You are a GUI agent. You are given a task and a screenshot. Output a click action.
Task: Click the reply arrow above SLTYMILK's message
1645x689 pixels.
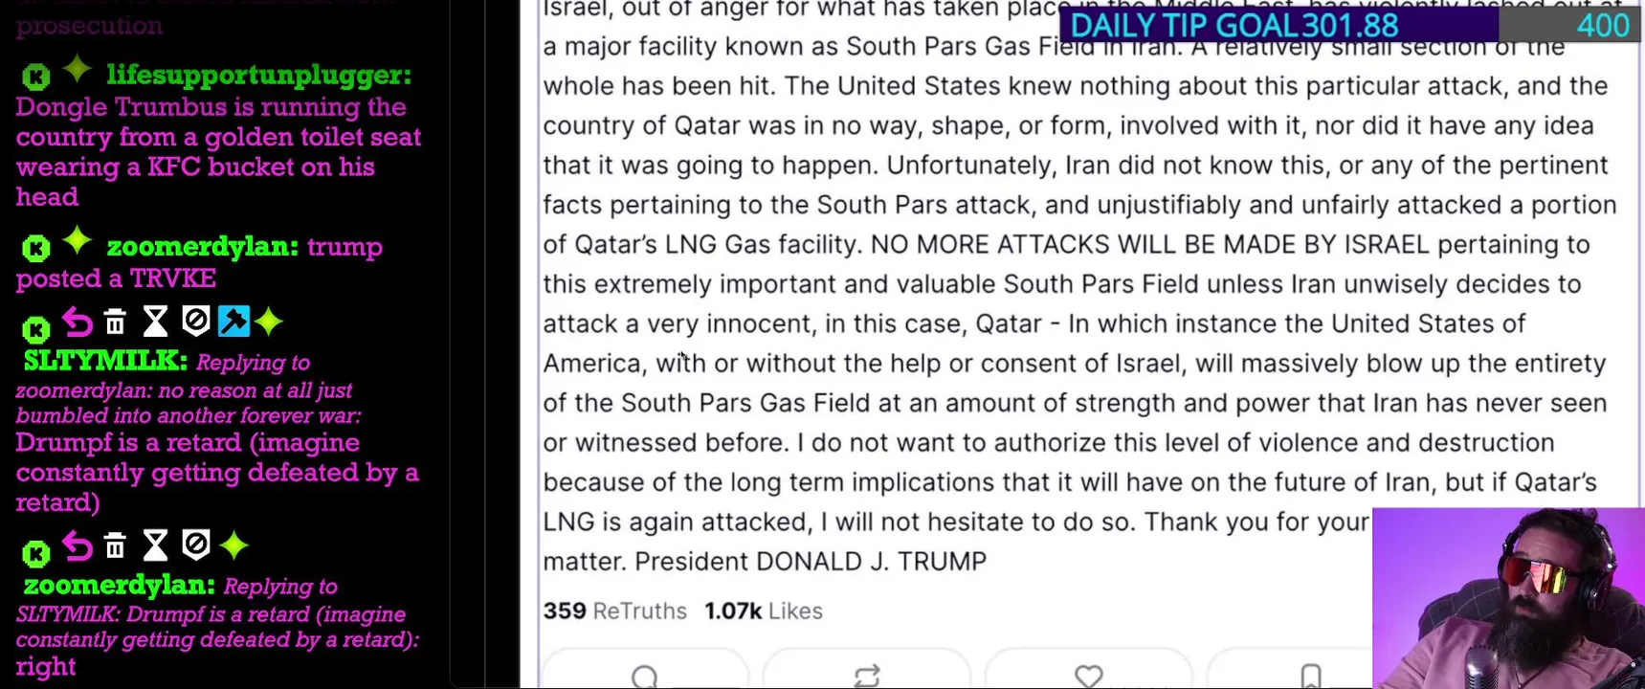pyautogui.click(x=78, y=323)
